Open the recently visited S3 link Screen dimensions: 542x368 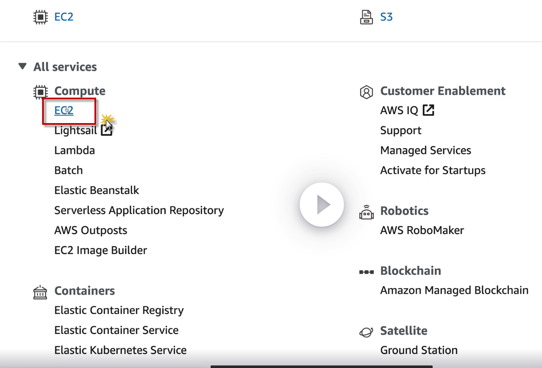tap(386, 17)
